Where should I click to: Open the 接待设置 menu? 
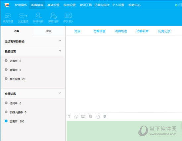[x=69, y=5]
